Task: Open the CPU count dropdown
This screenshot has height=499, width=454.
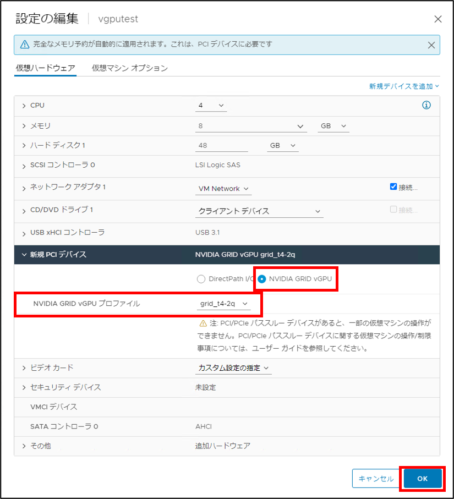Action: [211, 105]
